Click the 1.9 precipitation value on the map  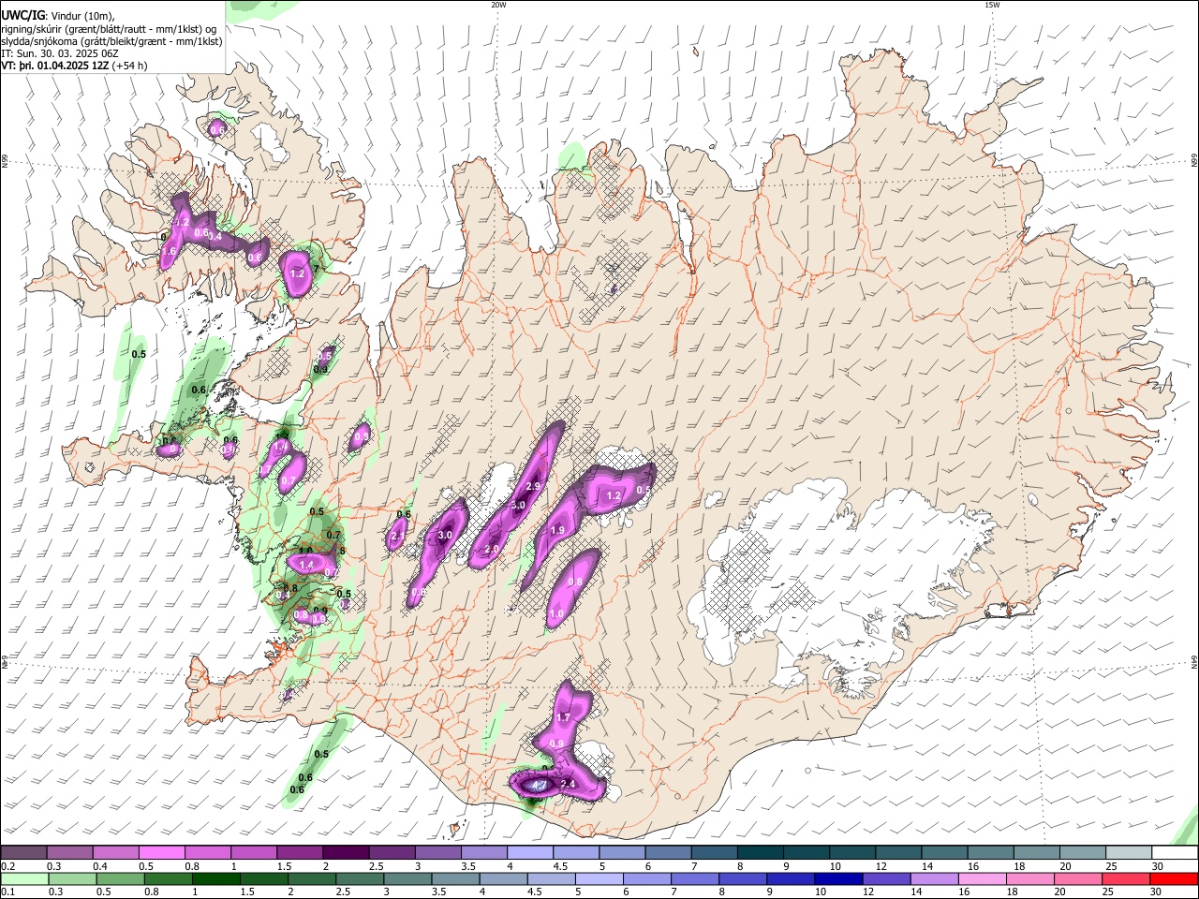(x=557, y=530)
